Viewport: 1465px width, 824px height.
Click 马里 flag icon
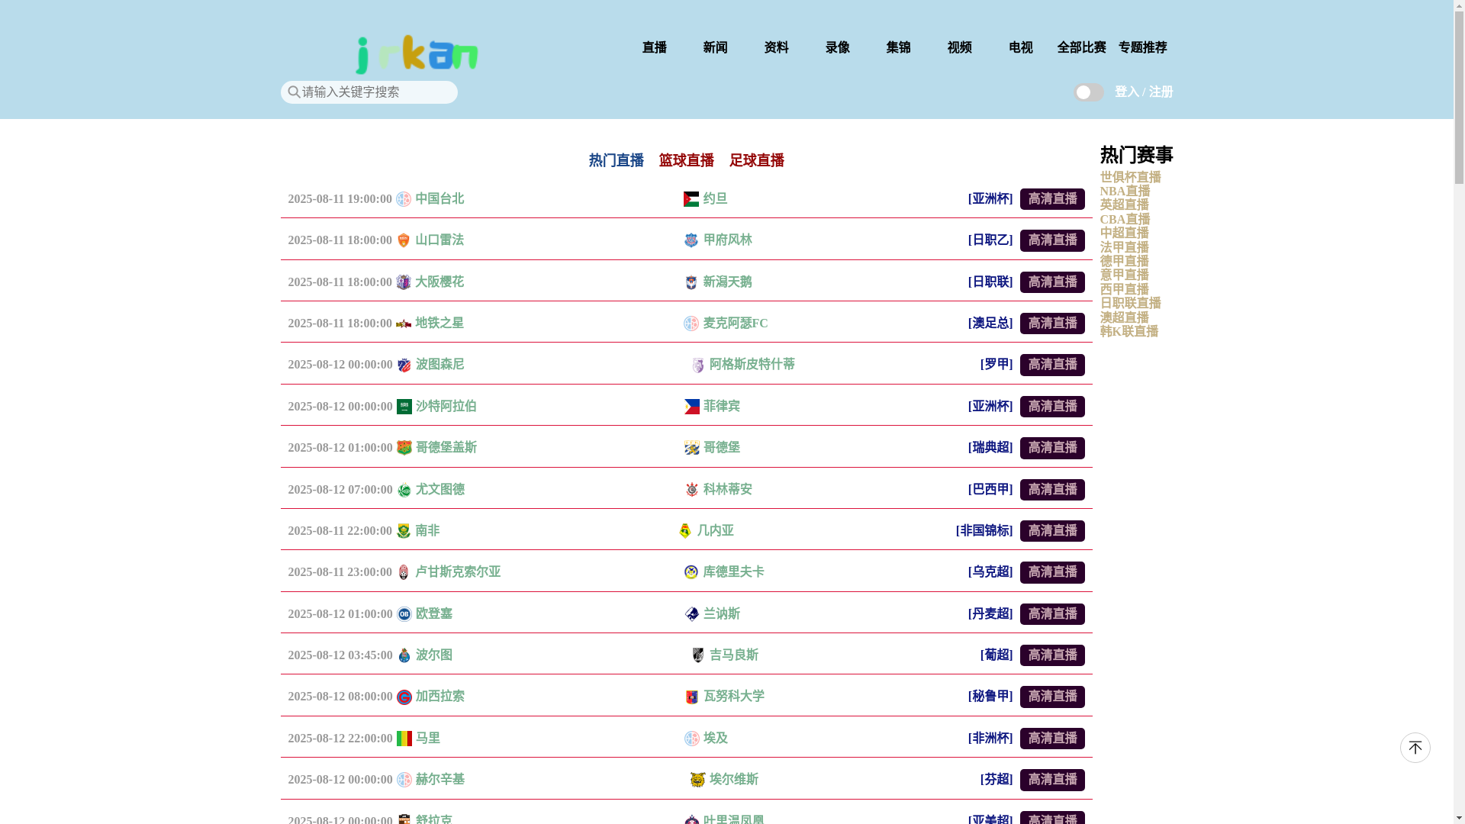click(x=404, y=739)
